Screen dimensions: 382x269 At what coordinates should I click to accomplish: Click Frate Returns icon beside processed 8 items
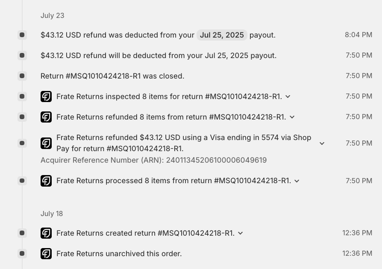click(x=46, y=181)
